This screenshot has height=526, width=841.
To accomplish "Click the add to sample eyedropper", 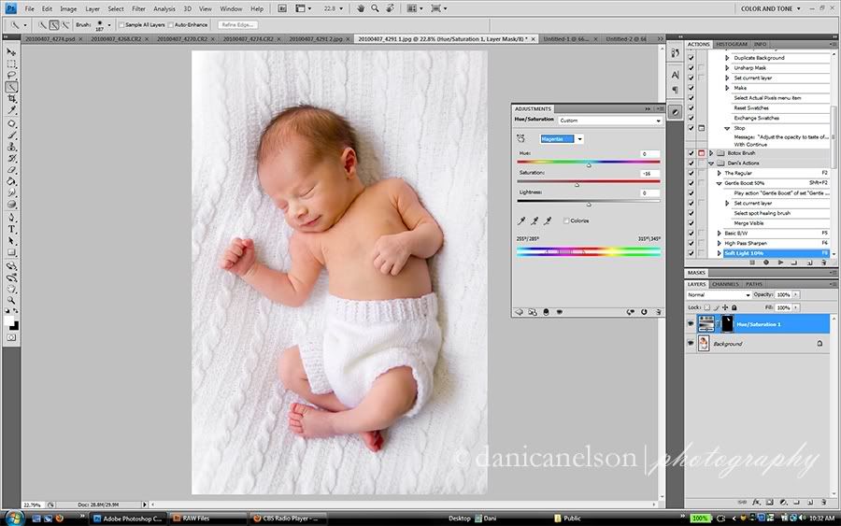I will pyautogui.click(x=535, y=220).
